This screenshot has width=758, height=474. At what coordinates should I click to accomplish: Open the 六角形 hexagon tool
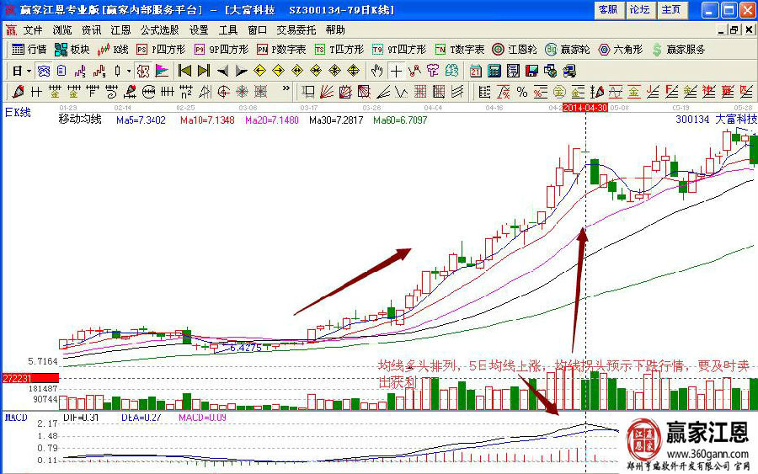tap(617, 50)
